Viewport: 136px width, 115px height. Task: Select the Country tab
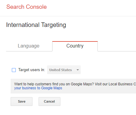(75, 46)
